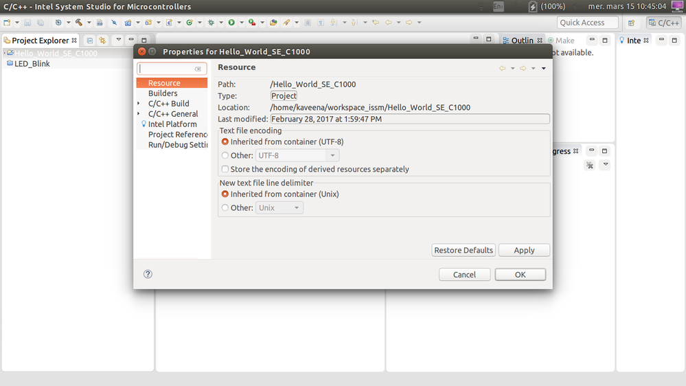Click the New wizard toolbar icon
The height and width of the screenshot is (386, 686).
pyautogui.click(x=7, y=22)
